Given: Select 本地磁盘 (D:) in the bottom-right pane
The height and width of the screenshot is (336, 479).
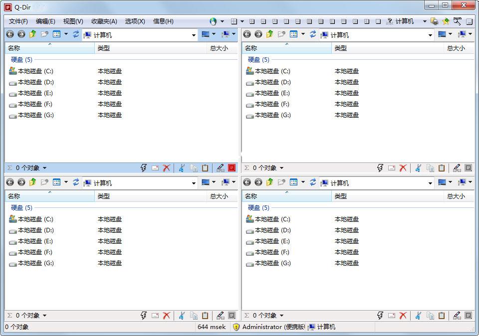Looking at the screenshot, I should click(272, 230).
